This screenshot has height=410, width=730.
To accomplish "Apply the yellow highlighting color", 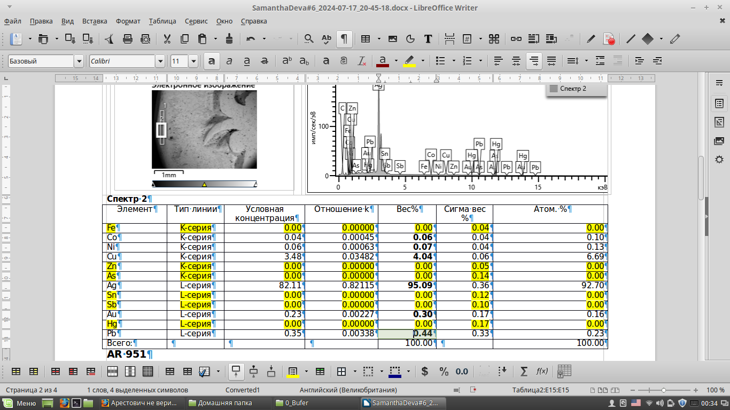I will pos(409,61).
